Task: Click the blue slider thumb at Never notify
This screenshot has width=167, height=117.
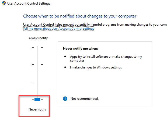Action: pyautogui.click(x=37, y=99)
